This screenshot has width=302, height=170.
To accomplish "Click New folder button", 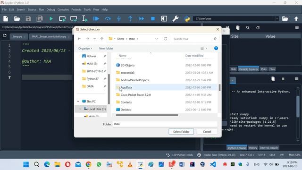I will (106, 48).
